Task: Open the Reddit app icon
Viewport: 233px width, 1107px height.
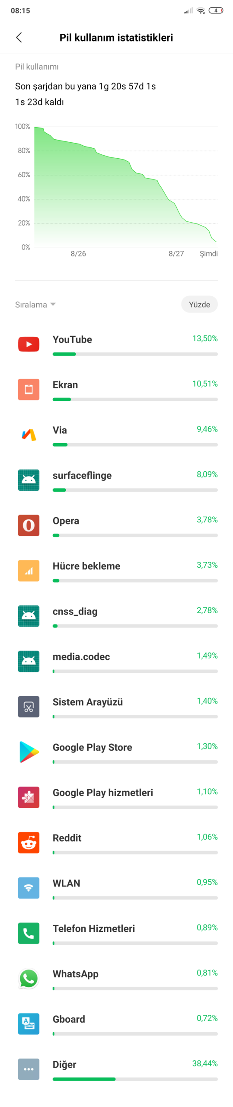Action: [29, 842]
